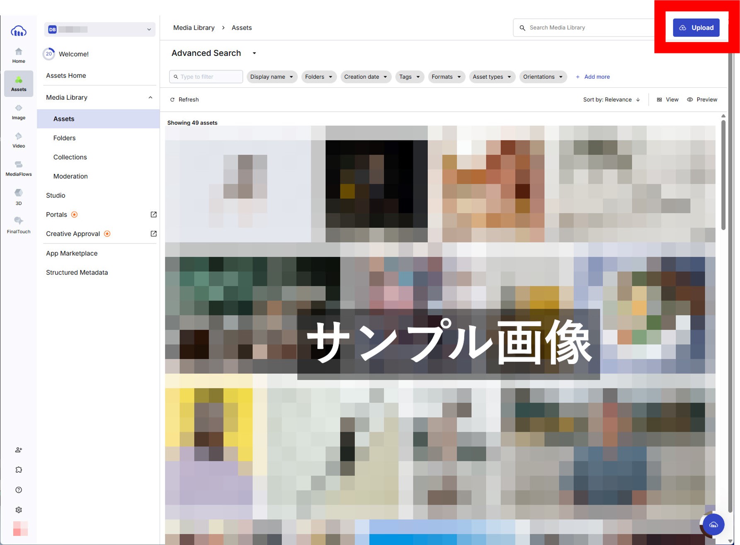
Task: Focus the Type to filter field
Action: (206, 77)
